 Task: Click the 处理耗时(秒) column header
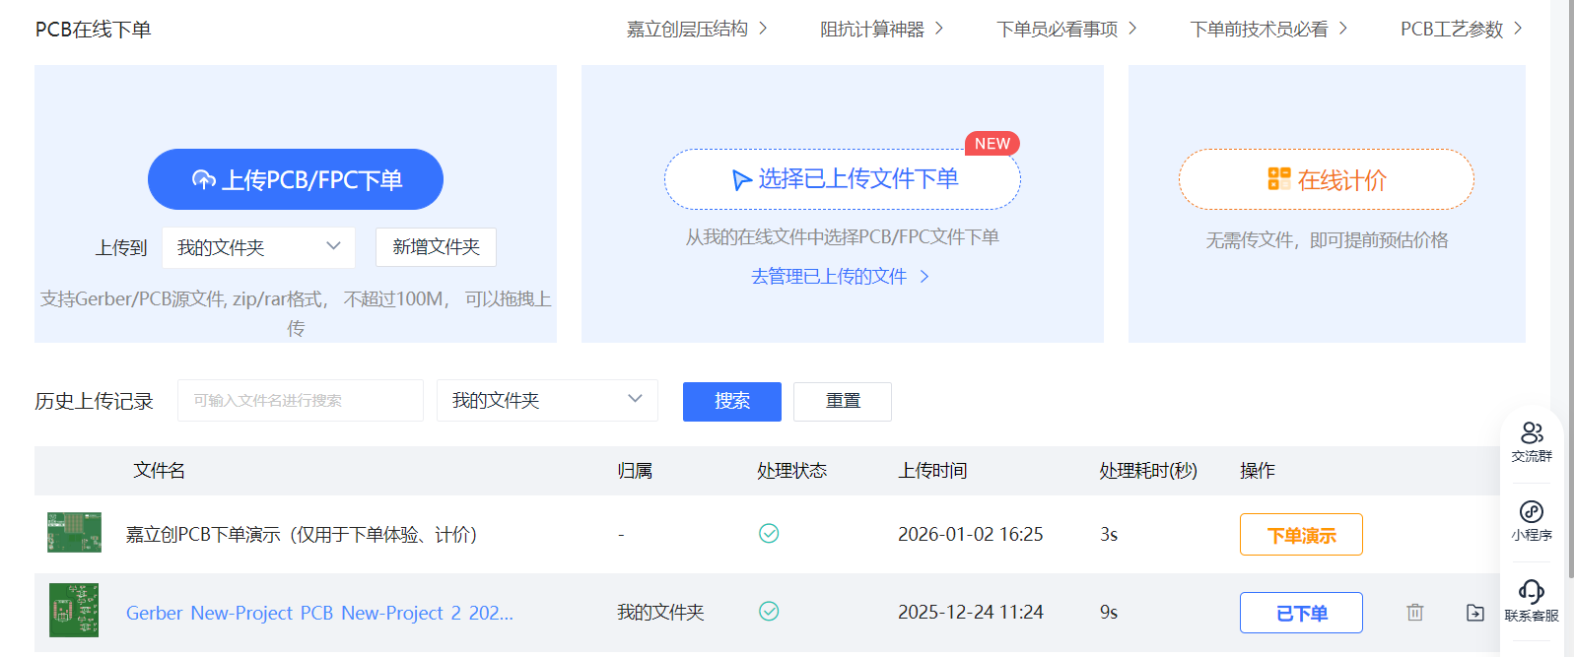[x=1148, y=470]
